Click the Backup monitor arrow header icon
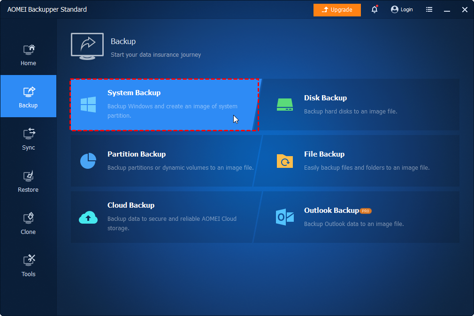474x316 pixels. 87,46
